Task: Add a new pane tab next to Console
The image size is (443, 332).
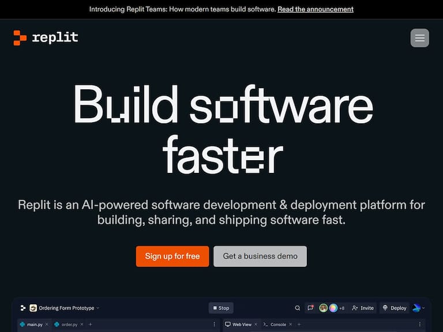Action: [x=299, y=325]
